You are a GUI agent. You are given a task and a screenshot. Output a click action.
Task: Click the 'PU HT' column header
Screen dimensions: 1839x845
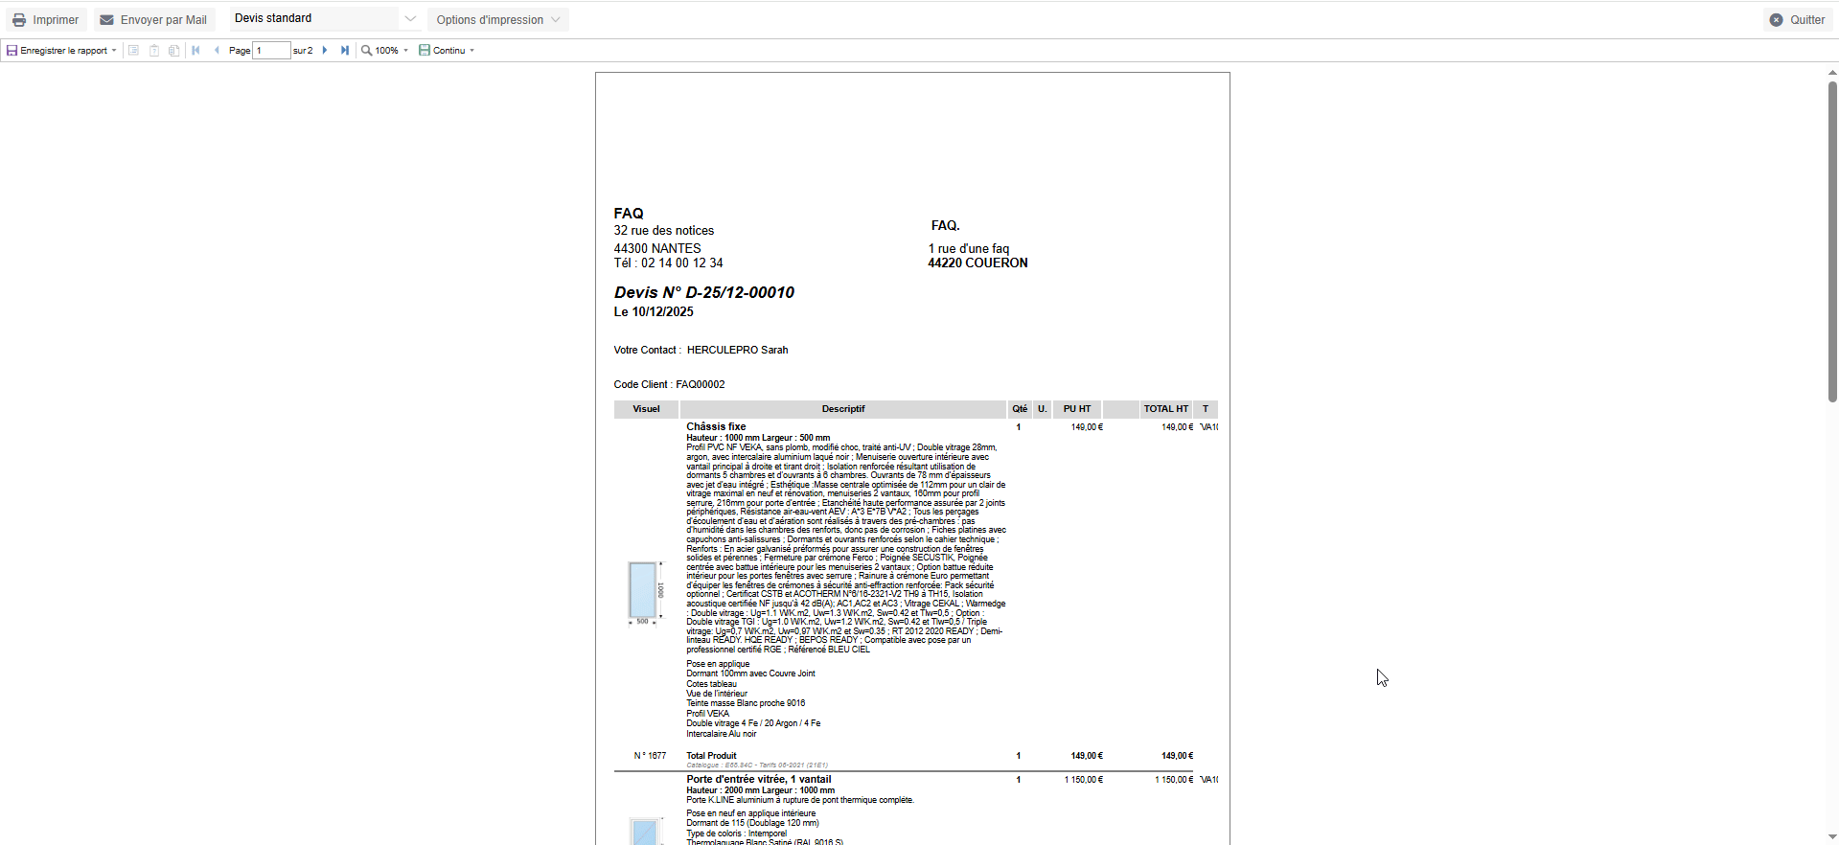(x=1077, y=409)
